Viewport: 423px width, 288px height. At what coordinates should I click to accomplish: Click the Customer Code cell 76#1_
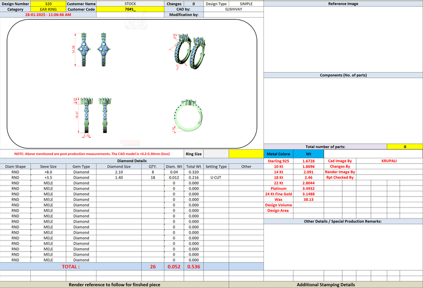tap(130, 9)
